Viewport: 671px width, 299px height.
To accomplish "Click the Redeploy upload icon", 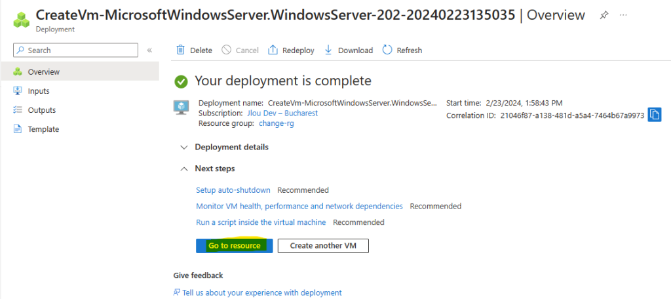I will coord(273,50).
